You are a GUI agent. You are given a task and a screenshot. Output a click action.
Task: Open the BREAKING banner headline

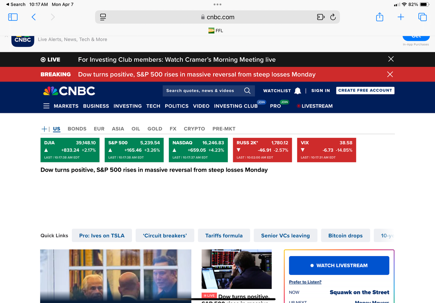[197, 74]
